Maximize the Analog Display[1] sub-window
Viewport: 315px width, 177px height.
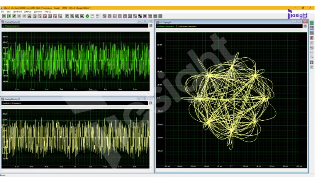click(145, 99)
